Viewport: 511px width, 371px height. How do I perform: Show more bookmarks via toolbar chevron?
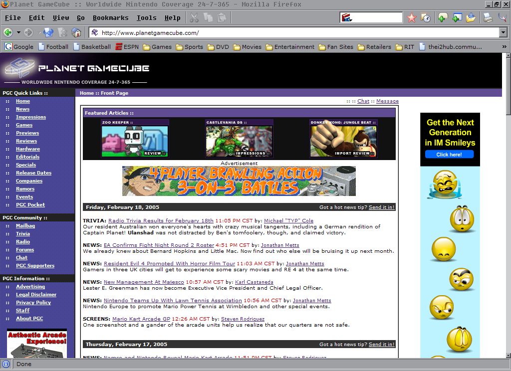coord(505,47)
